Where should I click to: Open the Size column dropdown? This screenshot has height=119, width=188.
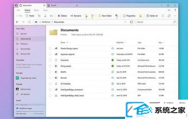(x=164, y=43)
